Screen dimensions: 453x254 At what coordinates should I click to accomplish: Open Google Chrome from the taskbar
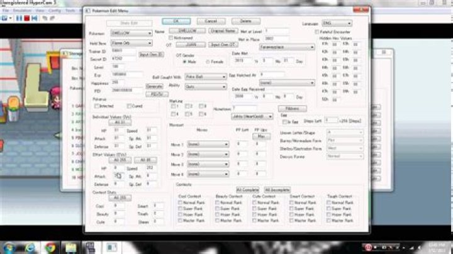[50, 247]
